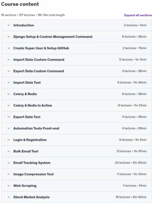
Task: Click the chevron icon for Celery & Redis
Action: (9, 94)
